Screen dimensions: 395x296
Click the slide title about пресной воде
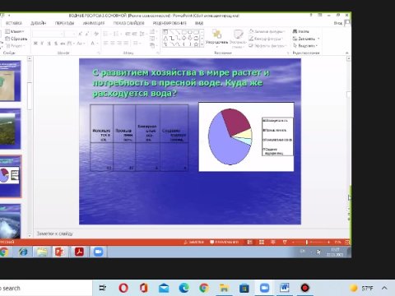181,83
